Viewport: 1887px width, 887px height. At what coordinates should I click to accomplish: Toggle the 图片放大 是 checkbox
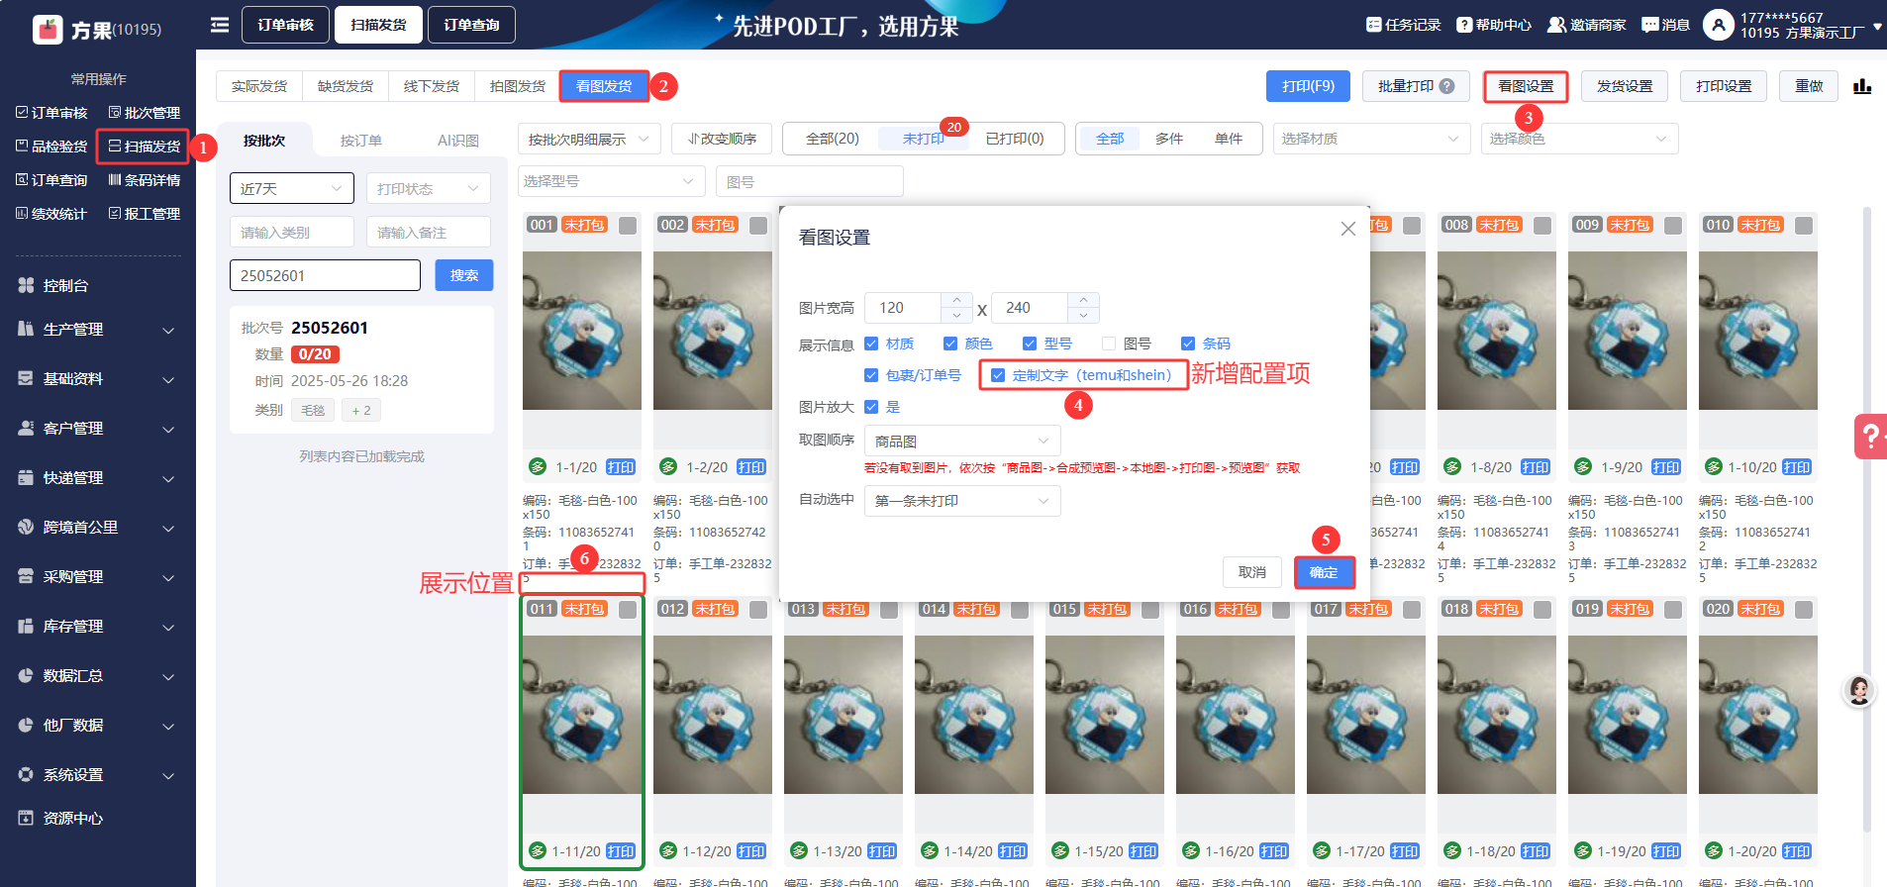click(871, 407)
